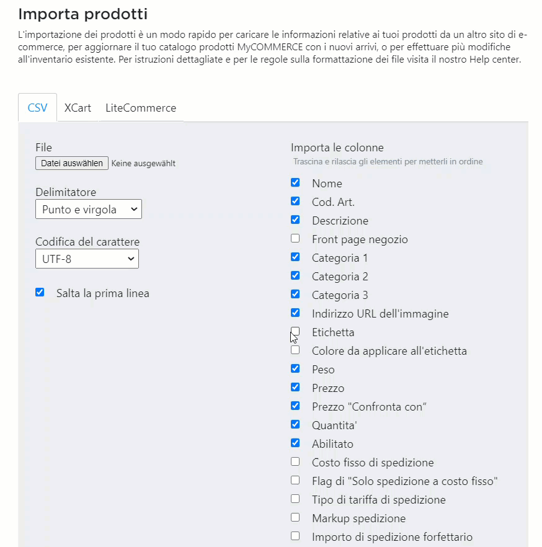Check the Markup spedizione checkbox
This screenshot has height=547, width=542.
(x=295, y=517)
